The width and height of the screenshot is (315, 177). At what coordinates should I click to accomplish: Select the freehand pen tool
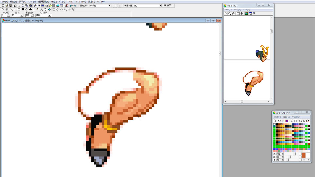click(11, 10)
